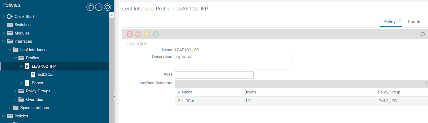
Task: Favorite the Policy tab with the star
Action: tap(400, 20)
